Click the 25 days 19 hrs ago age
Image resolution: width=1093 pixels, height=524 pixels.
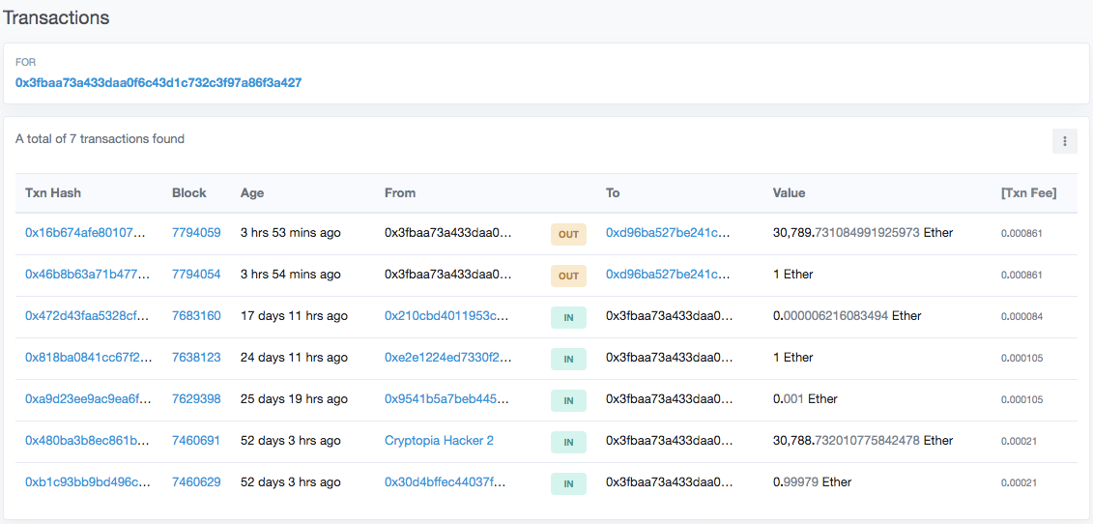coord(294,399)
